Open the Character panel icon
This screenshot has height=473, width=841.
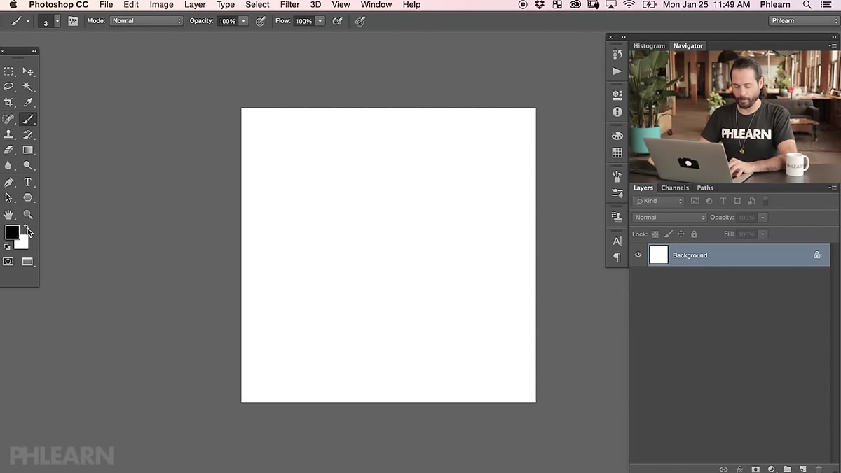point(617,241)
